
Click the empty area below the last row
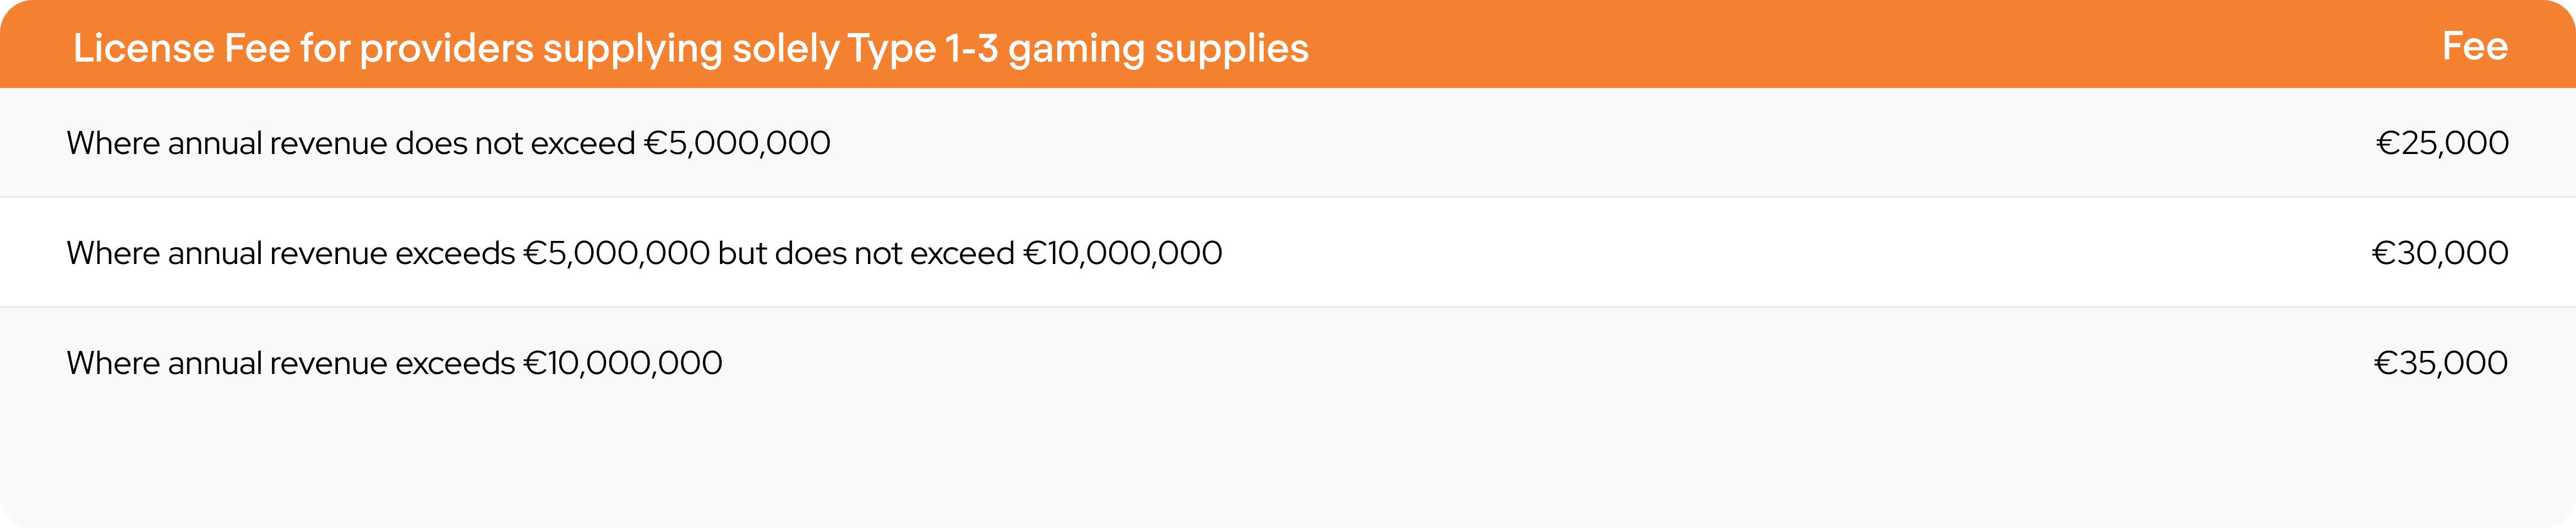coord(1288,460)
